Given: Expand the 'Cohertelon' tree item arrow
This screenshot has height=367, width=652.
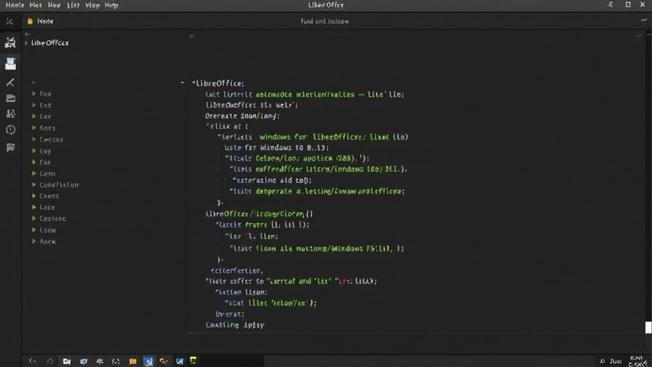Looking at the screenshot, I should pos(34,184).
